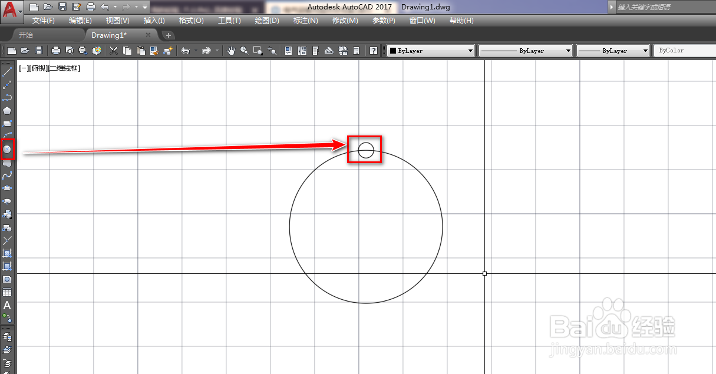
Task: Click the Publish icon
Action: (x=83, y=51)
